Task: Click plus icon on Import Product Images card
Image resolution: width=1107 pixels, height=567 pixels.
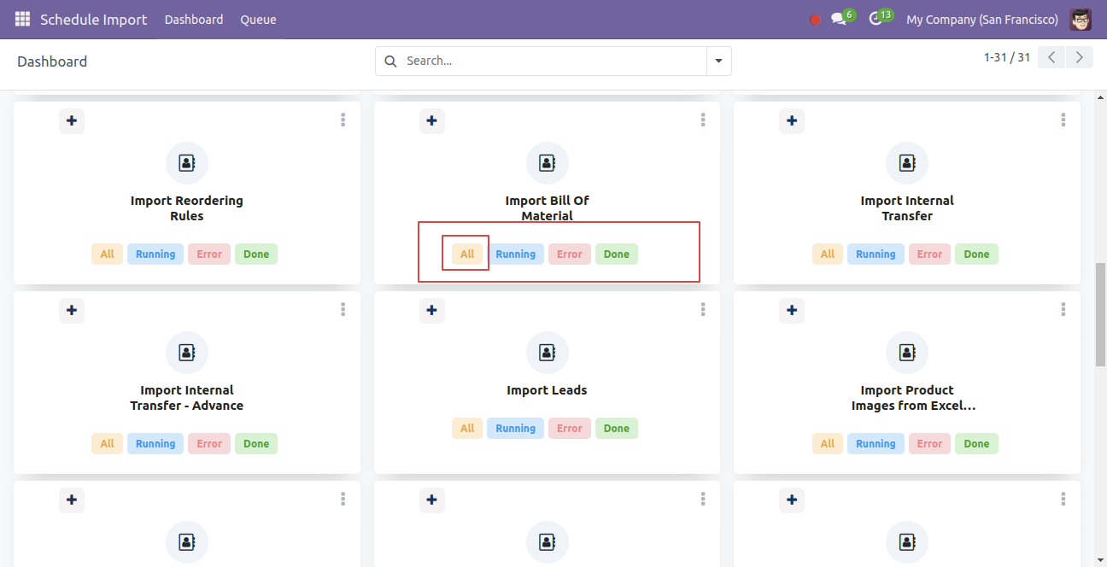Action: 792,310
